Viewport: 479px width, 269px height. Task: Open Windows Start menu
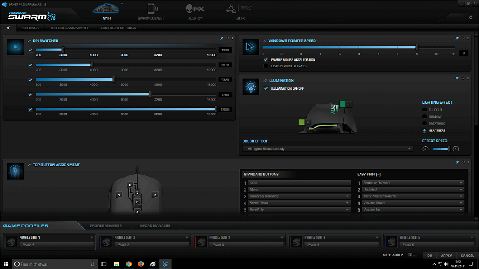(6, 264)
